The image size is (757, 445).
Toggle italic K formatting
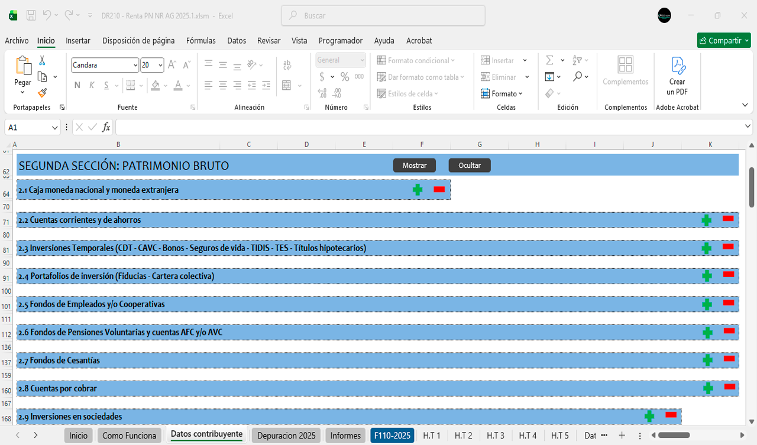92,85
